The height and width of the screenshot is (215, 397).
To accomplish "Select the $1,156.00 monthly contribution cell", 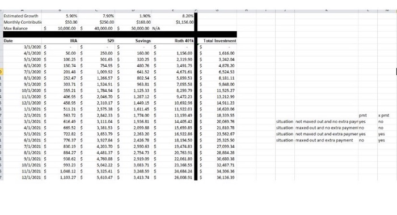I will [x=173, y=22].
